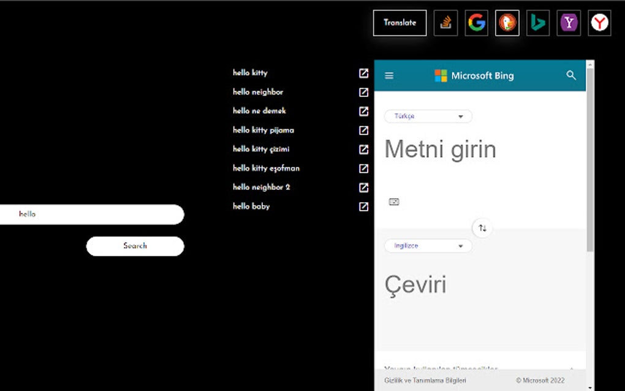Click the Çeviri output area

415,285
